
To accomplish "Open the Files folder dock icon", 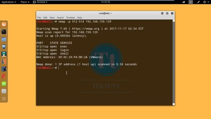I will pyautogui.click(x=4, y=39).
